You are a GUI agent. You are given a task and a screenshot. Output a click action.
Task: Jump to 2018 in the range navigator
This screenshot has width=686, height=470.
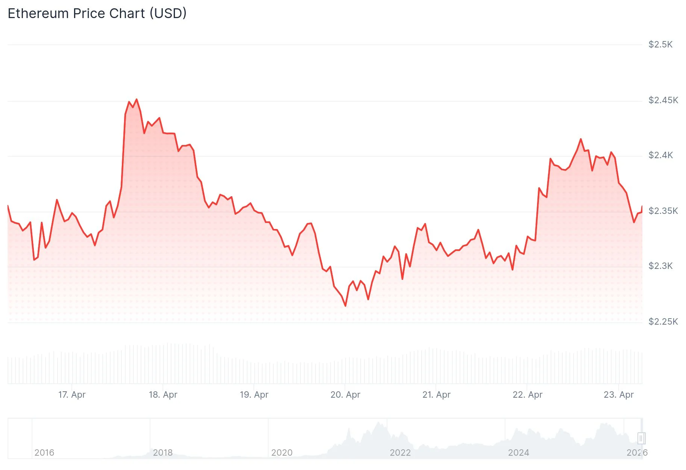163,452
